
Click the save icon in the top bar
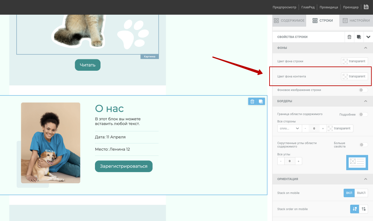click(366, 7)
